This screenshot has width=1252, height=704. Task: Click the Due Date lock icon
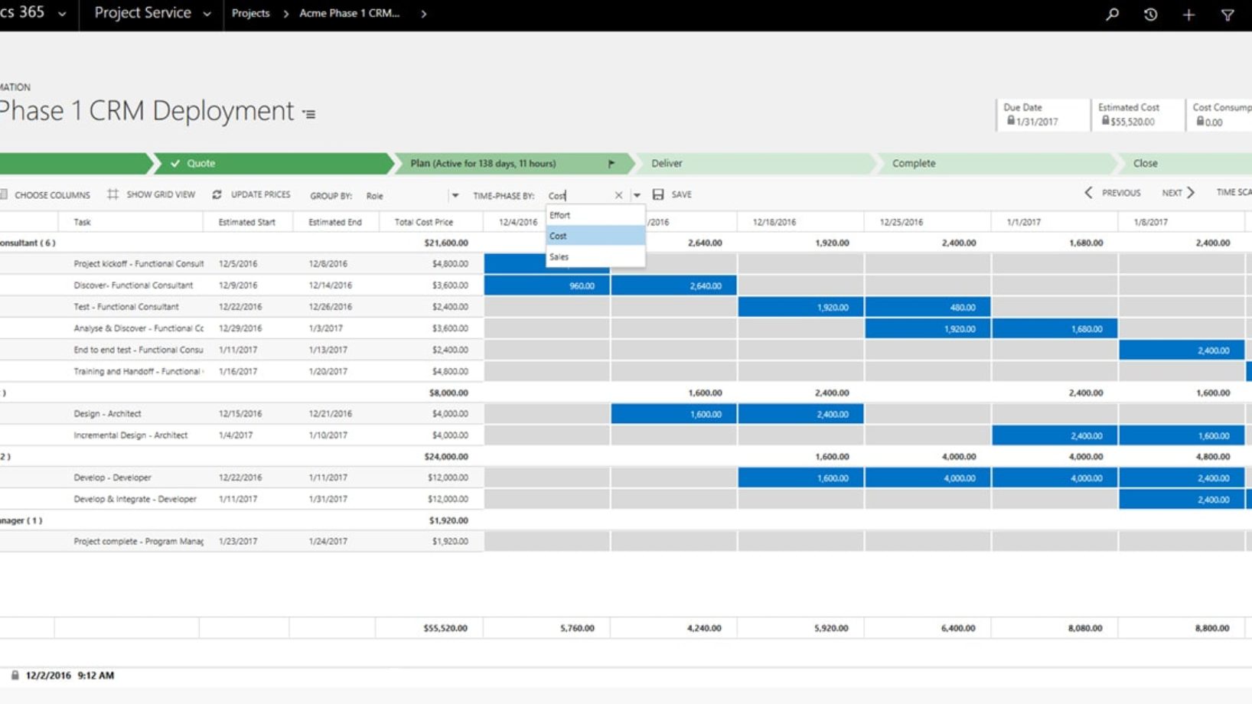(x=1010, y=121)
